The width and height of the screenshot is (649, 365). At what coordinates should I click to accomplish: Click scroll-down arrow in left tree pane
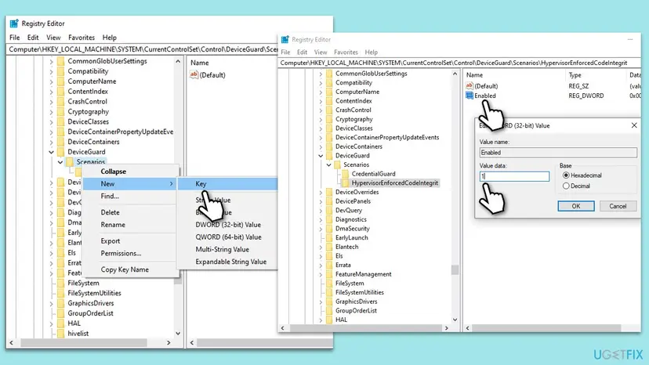[x=178, y=334]
